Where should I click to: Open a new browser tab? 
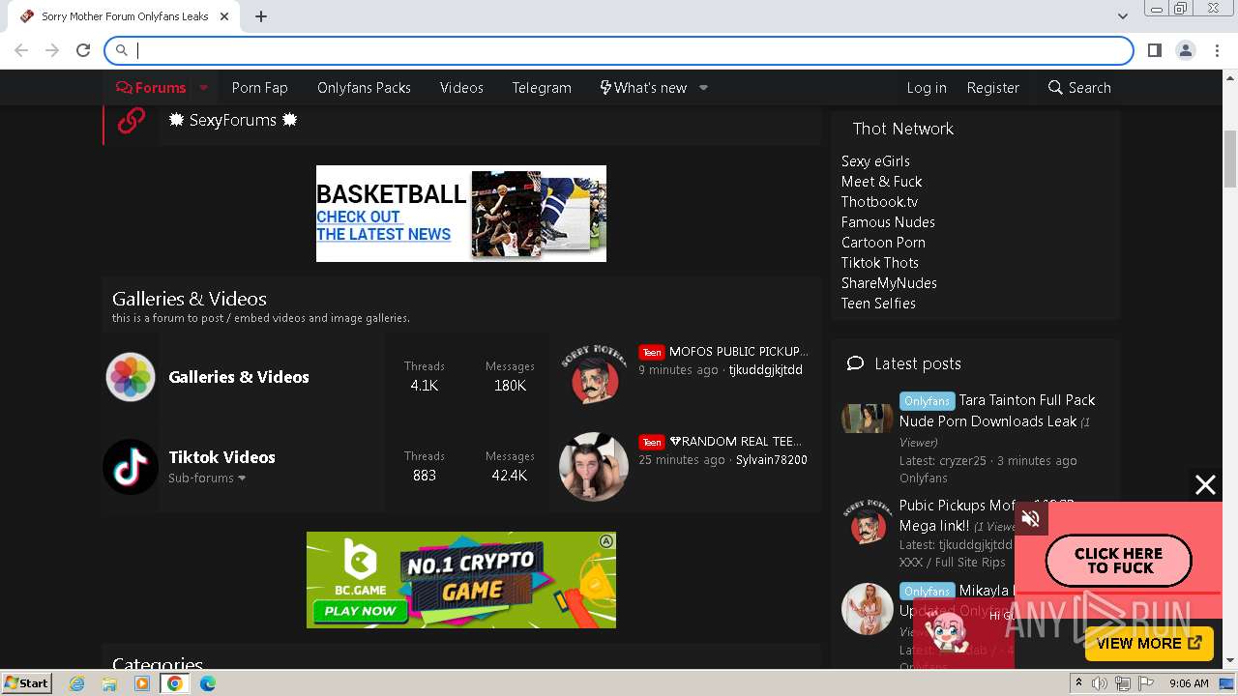[261, 16]
